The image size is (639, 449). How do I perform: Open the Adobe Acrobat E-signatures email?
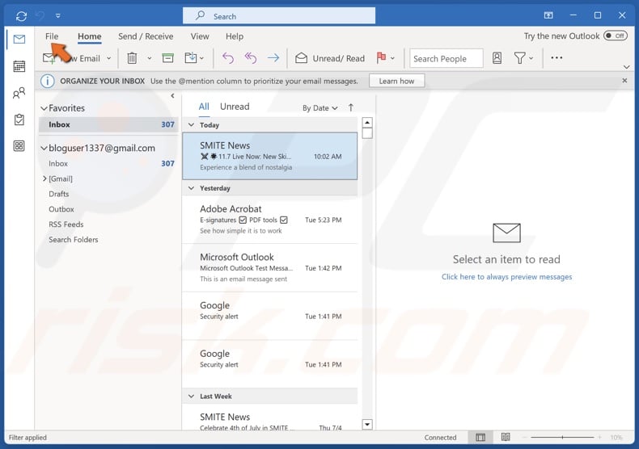pyautogui.click(x=270, y=220)
